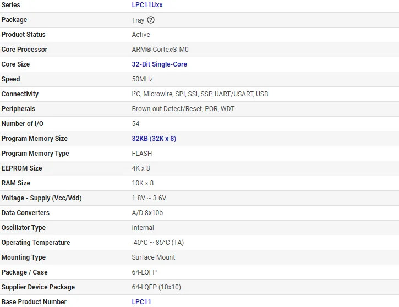The height and width of the screenshot is (307, 399).
Task: Click the 'Peripherals' row label
Action: [18, 109]
